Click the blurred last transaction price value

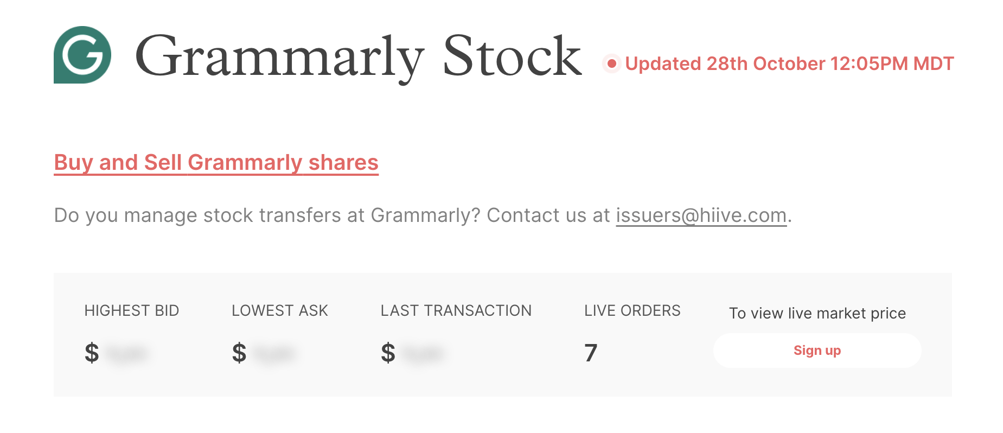pos(424,354)
